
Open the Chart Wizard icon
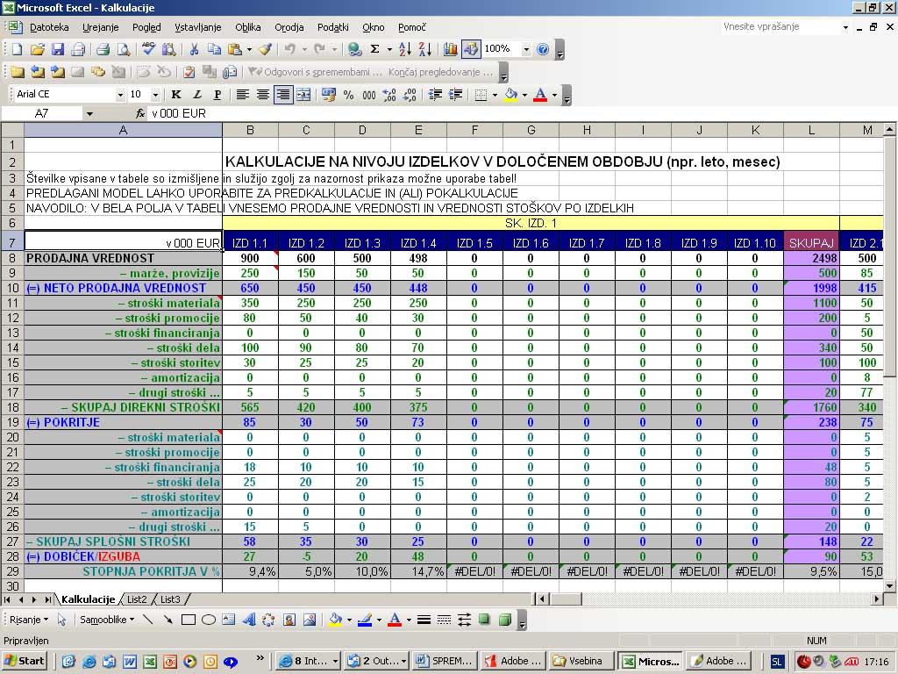click(x=451, y=49)
